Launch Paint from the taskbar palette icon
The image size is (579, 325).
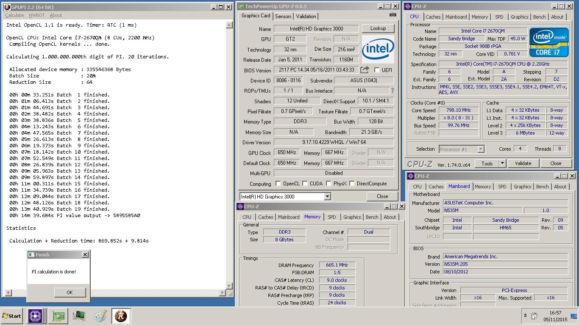100,316
